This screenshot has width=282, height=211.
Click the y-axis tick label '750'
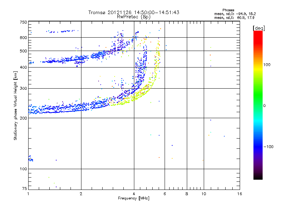[x=23, y=22]
